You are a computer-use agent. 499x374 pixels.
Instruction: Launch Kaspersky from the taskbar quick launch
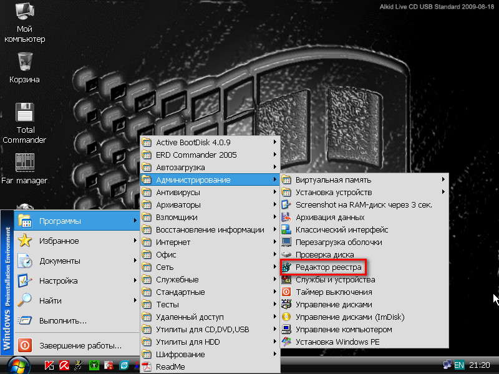point(49,365)
